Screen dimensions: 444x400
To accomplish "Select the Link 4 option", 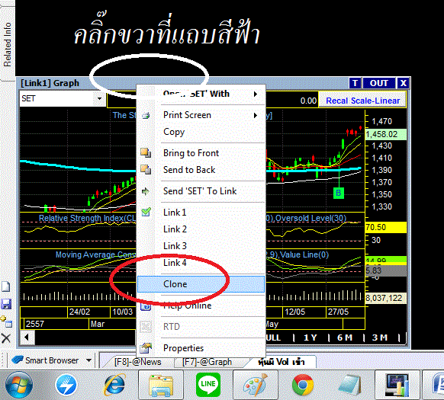I will coord(201,263).
